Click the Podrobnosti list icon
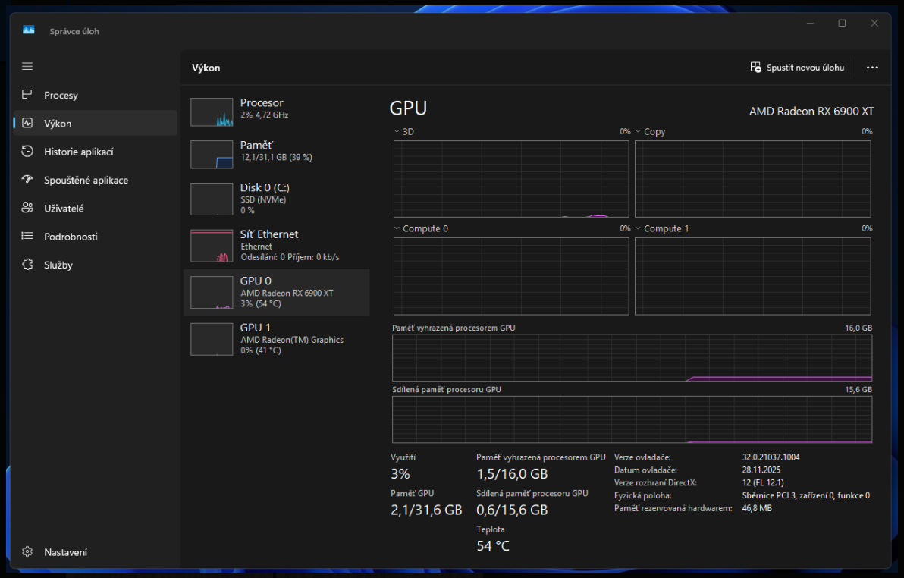 click(x=27, y=236)
